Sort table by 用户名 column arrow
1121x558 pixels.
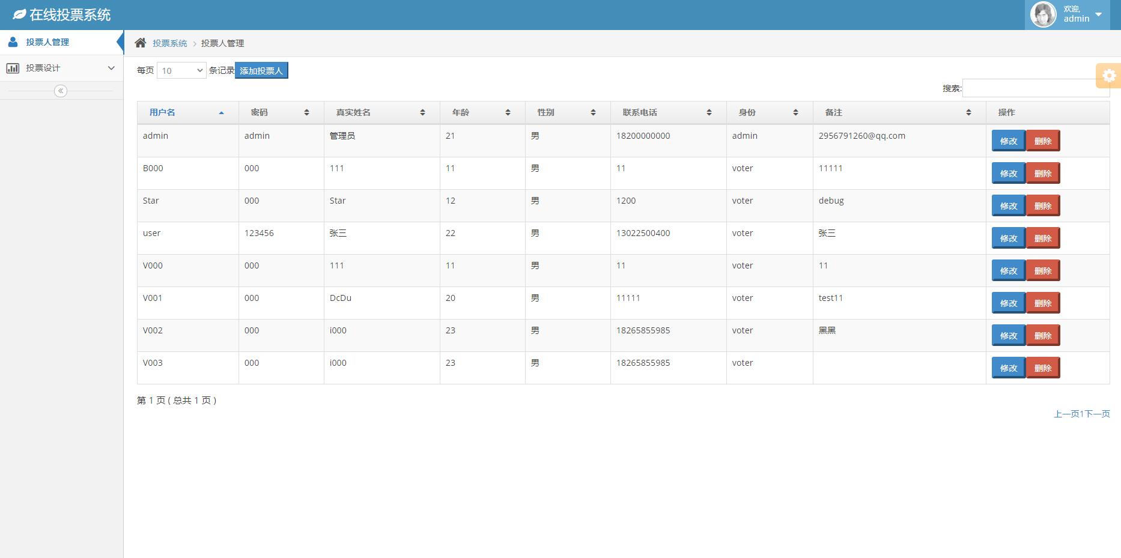point(221,113)
